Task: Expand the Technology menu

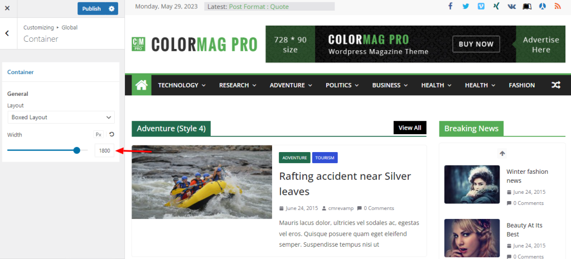Action: pyautogui.click(x=182, y=85)
